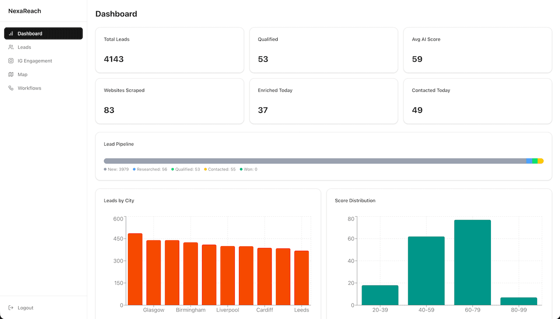The image size is (560, 319).
Task: Open the Avg AI Score card
Action: click(477, 50)
